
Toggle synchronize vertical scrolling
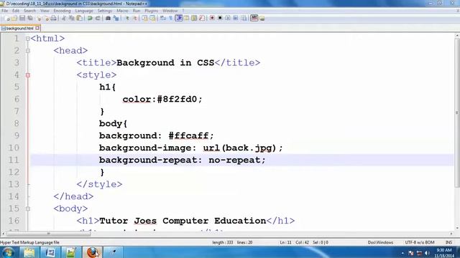[144, 18]
